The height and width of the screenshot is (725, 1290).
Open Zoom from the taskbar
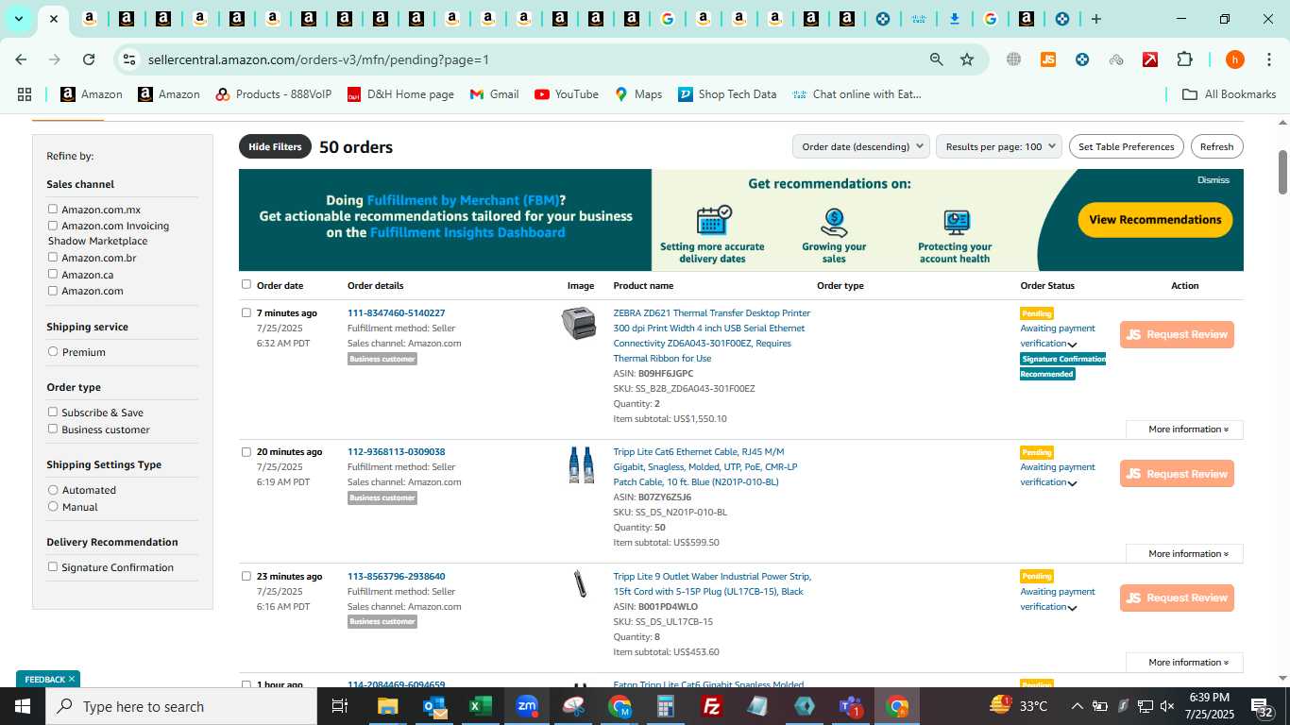527,706
